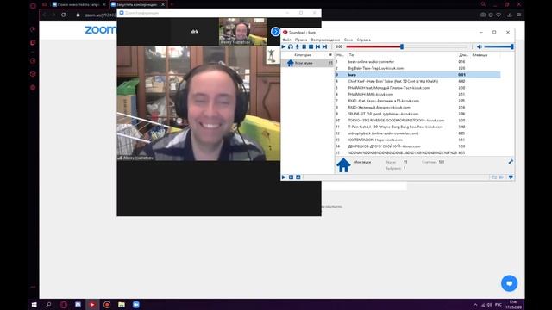Select the SPLINE-GT 710 track
552x310 pixels.
(417, 114)
